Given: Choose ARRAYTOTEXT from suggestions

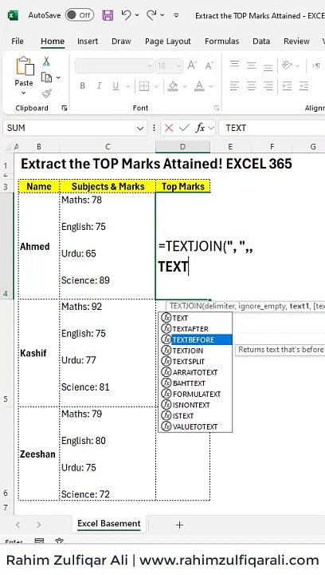Looking at the screenshot, I should pos(195,372).
